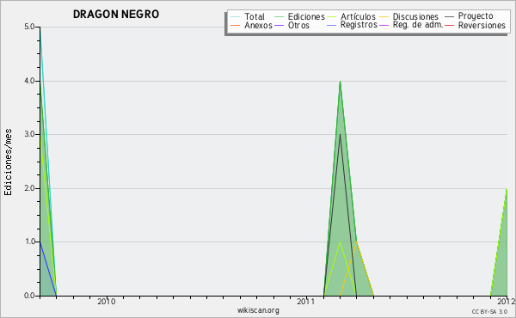Click the 0.0 y-axis label
The height and width of the screenshot is (318, 516).
[x=29, y=296]
